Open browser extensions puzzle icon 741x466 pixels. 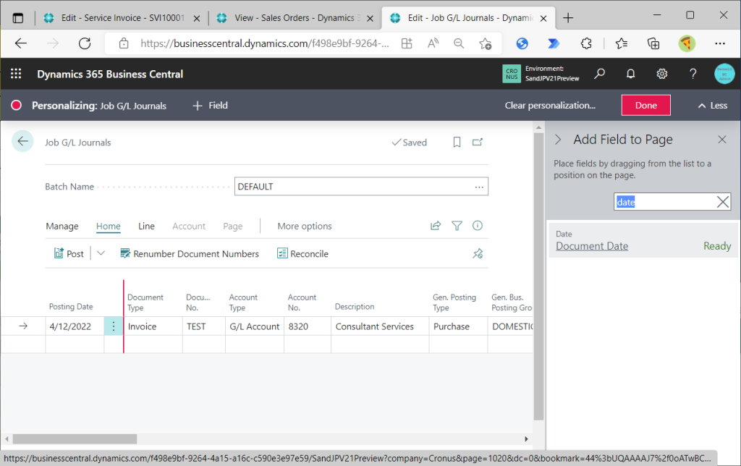[x=586, y=43]
